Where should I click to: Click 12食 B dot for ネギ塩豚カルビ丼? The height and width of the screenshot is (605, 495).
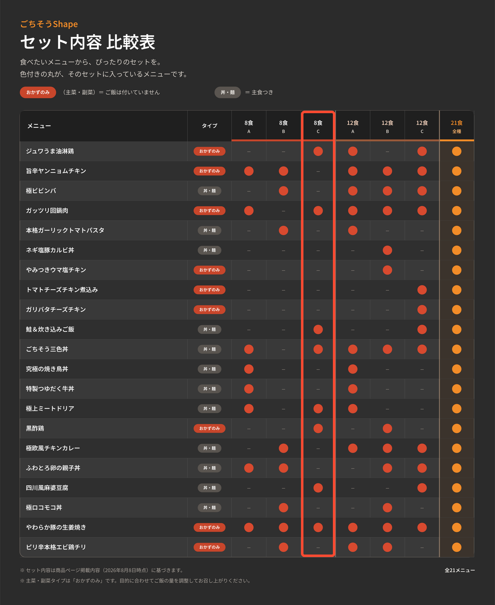coord(387,250)
